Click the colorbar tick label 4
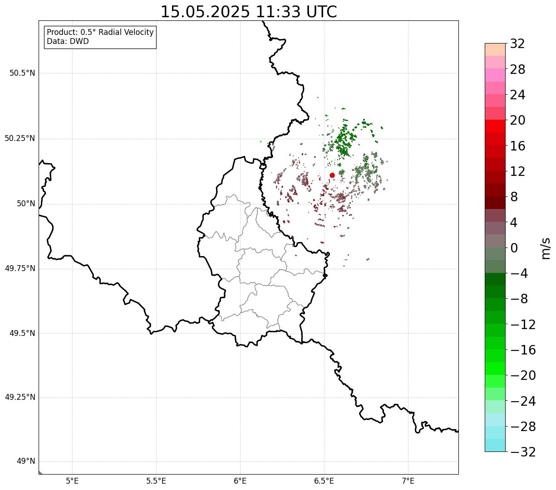The height and width of the screenshot is (490, 556). coord(514,223)
